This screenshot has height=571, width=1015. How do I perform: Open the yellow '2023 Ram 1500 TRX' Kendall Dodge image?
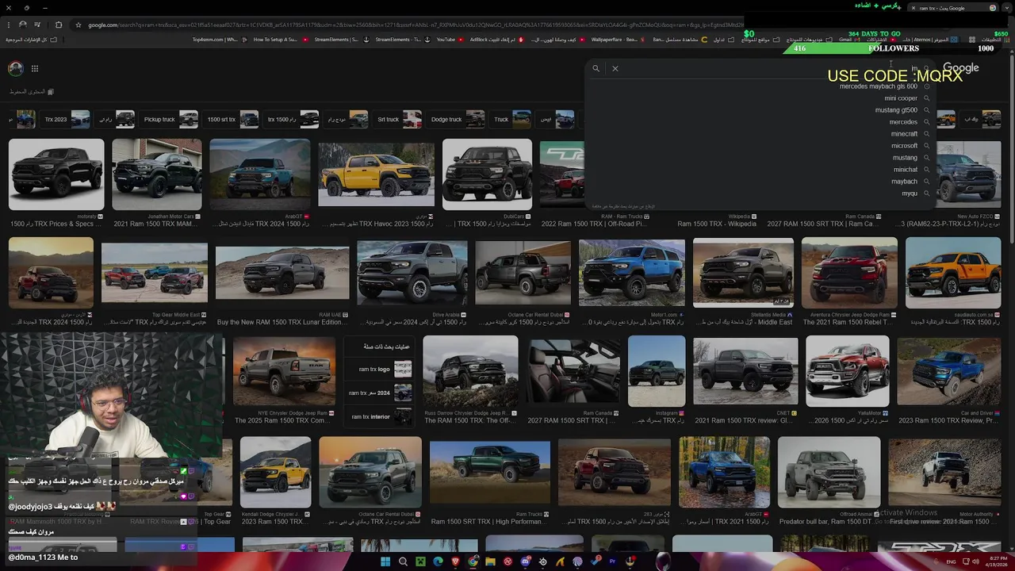(276, 473)
